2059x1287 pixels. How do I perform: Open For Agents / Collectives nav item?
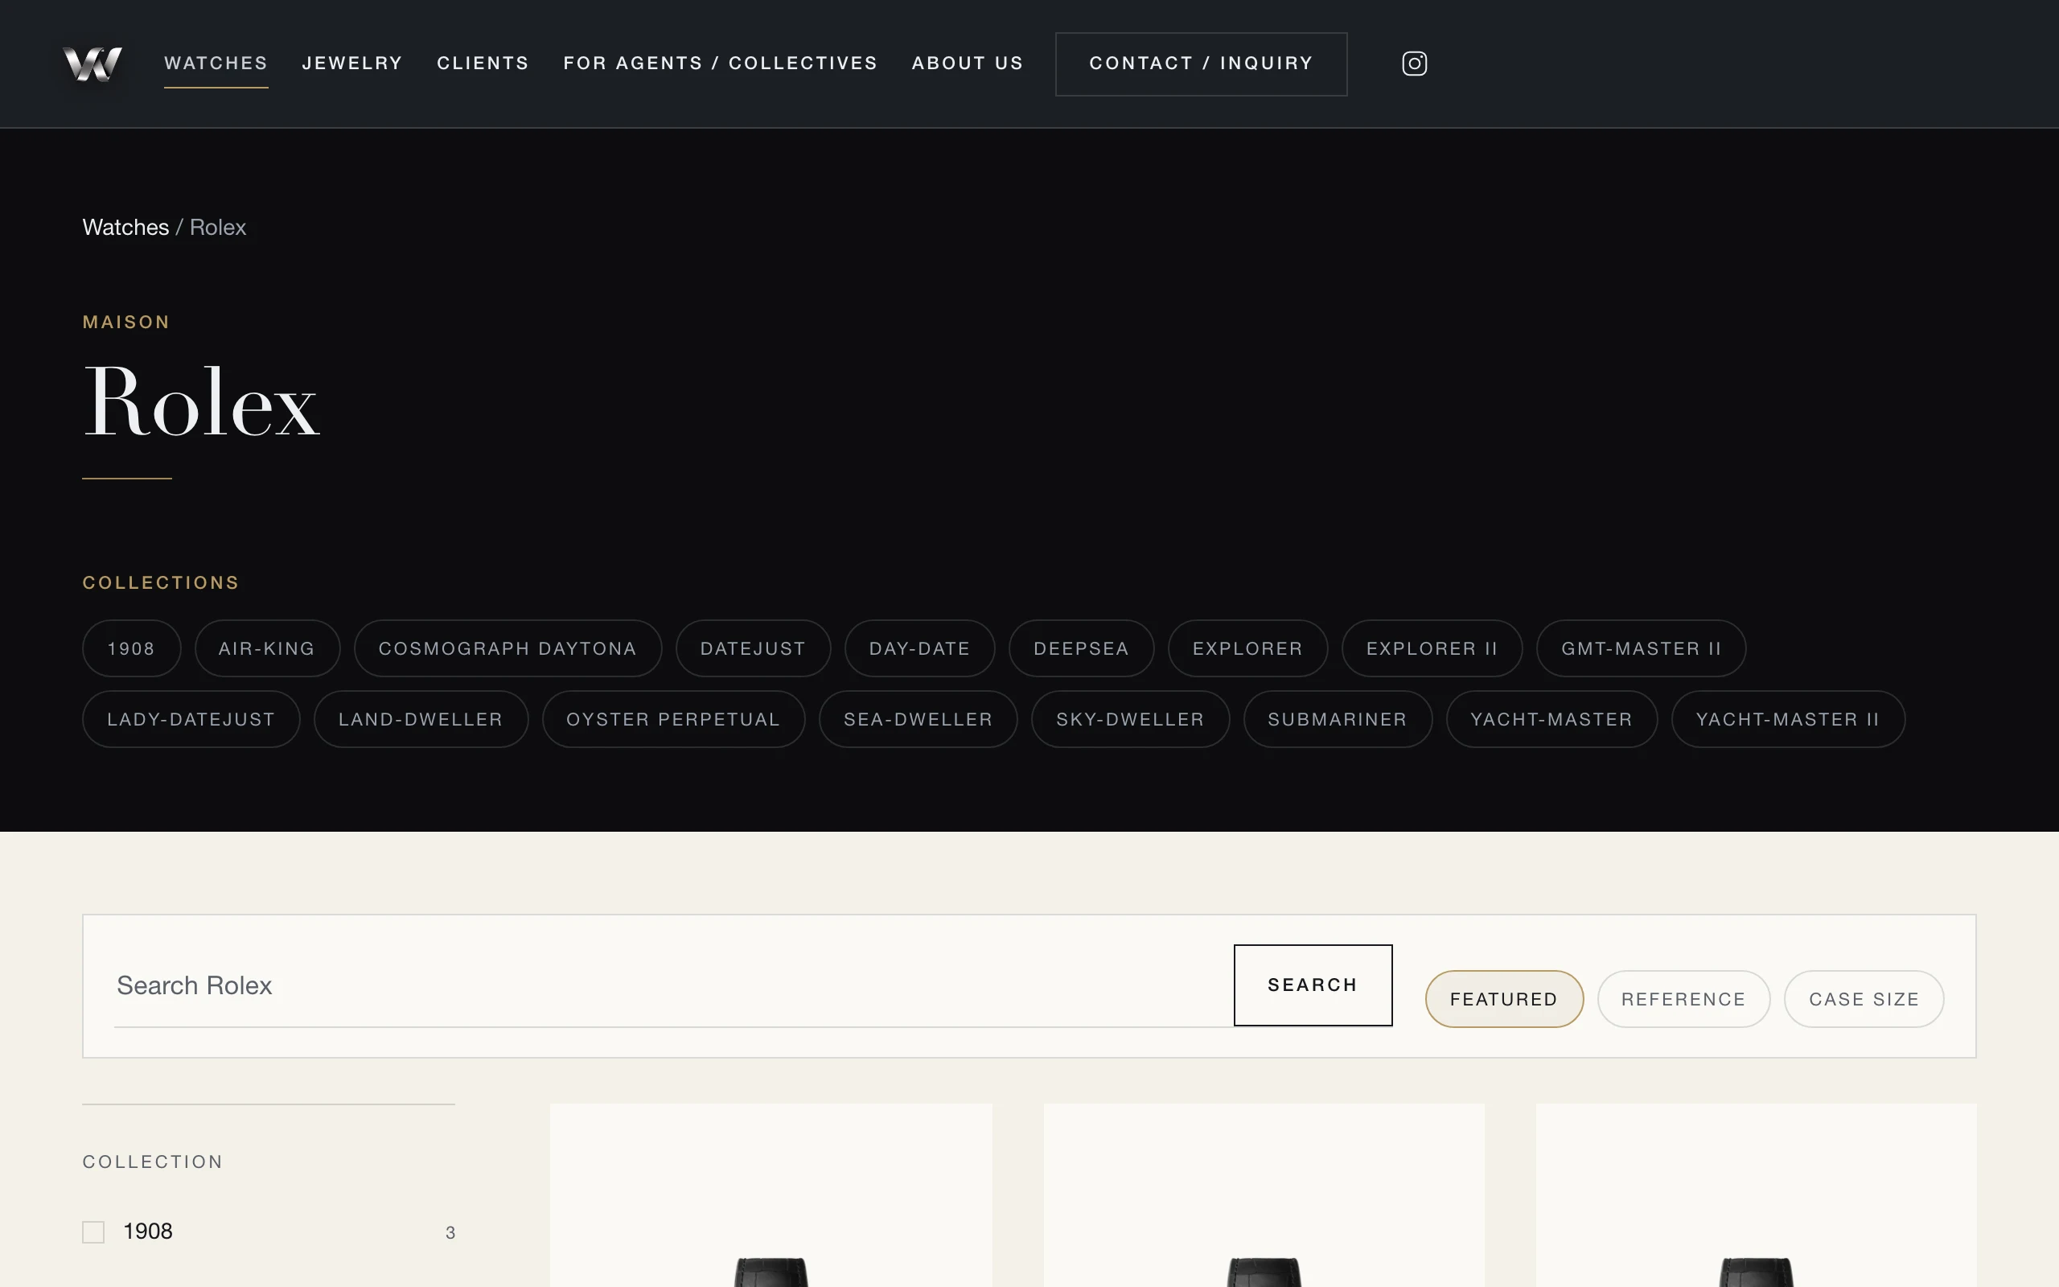tap(721, 64)
